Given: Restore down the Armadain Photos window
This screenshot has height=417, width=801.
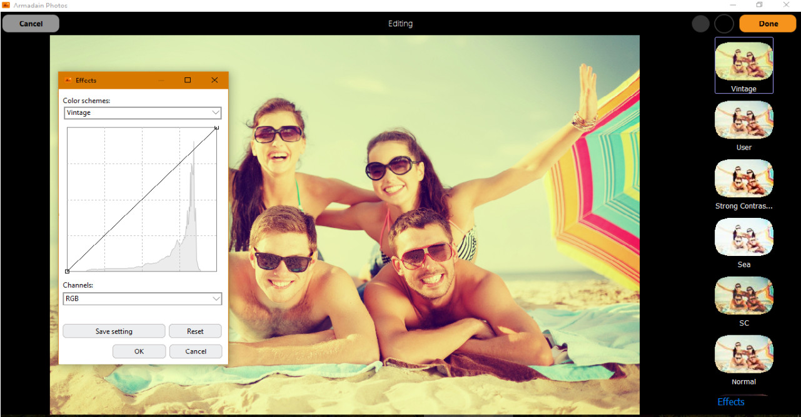Looking at the screenshot, I should coord(759,5).
